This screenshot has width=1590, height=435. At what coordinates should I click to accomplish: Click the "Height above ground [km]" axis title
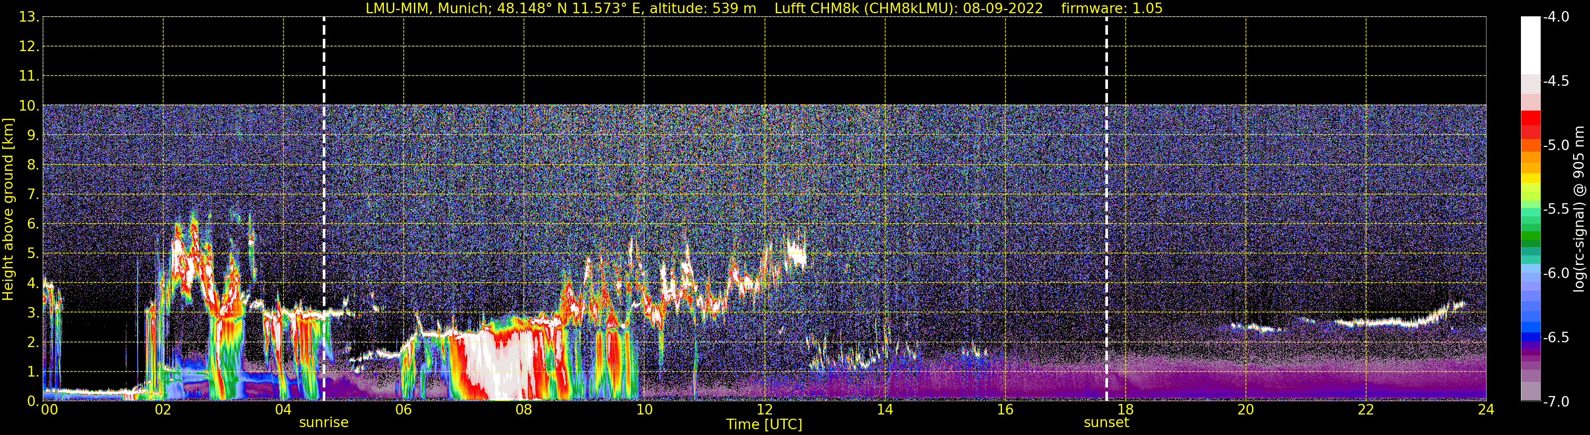pyautogui.click(x=8, y=209)
